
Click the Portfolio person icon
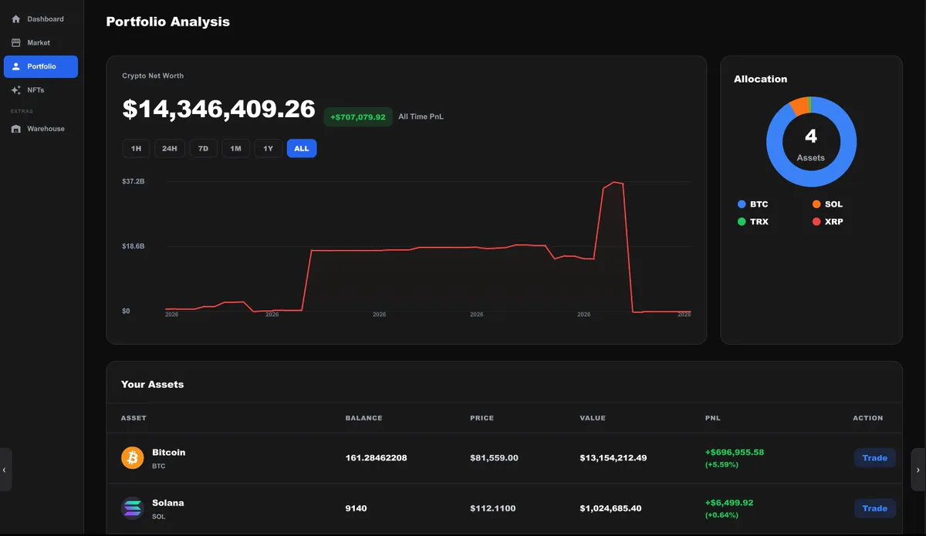pos(16,66)
